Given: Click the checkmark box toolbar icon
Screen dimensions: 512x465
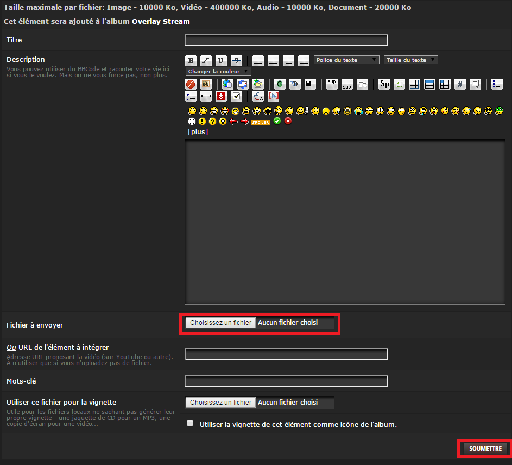Looking at the screenshot, I should 236,96.
